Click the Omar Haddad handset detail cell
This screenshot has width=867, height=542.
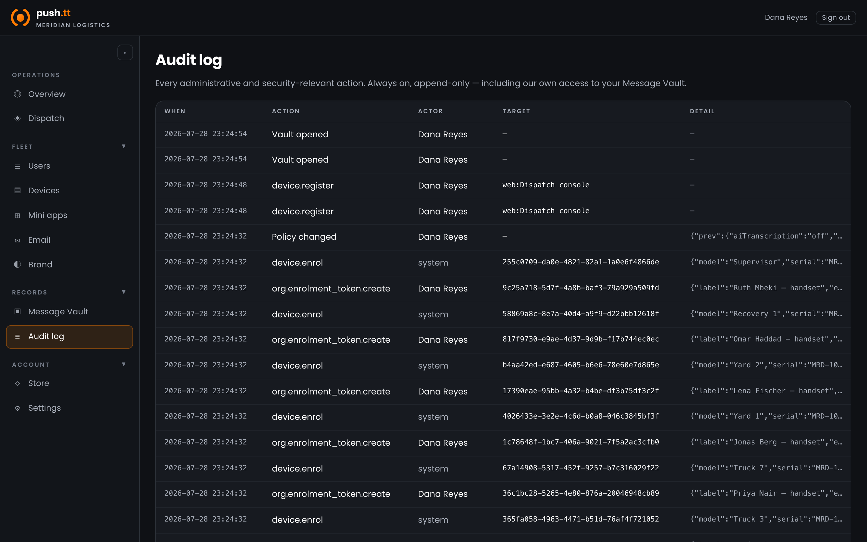tap(766, 339)
